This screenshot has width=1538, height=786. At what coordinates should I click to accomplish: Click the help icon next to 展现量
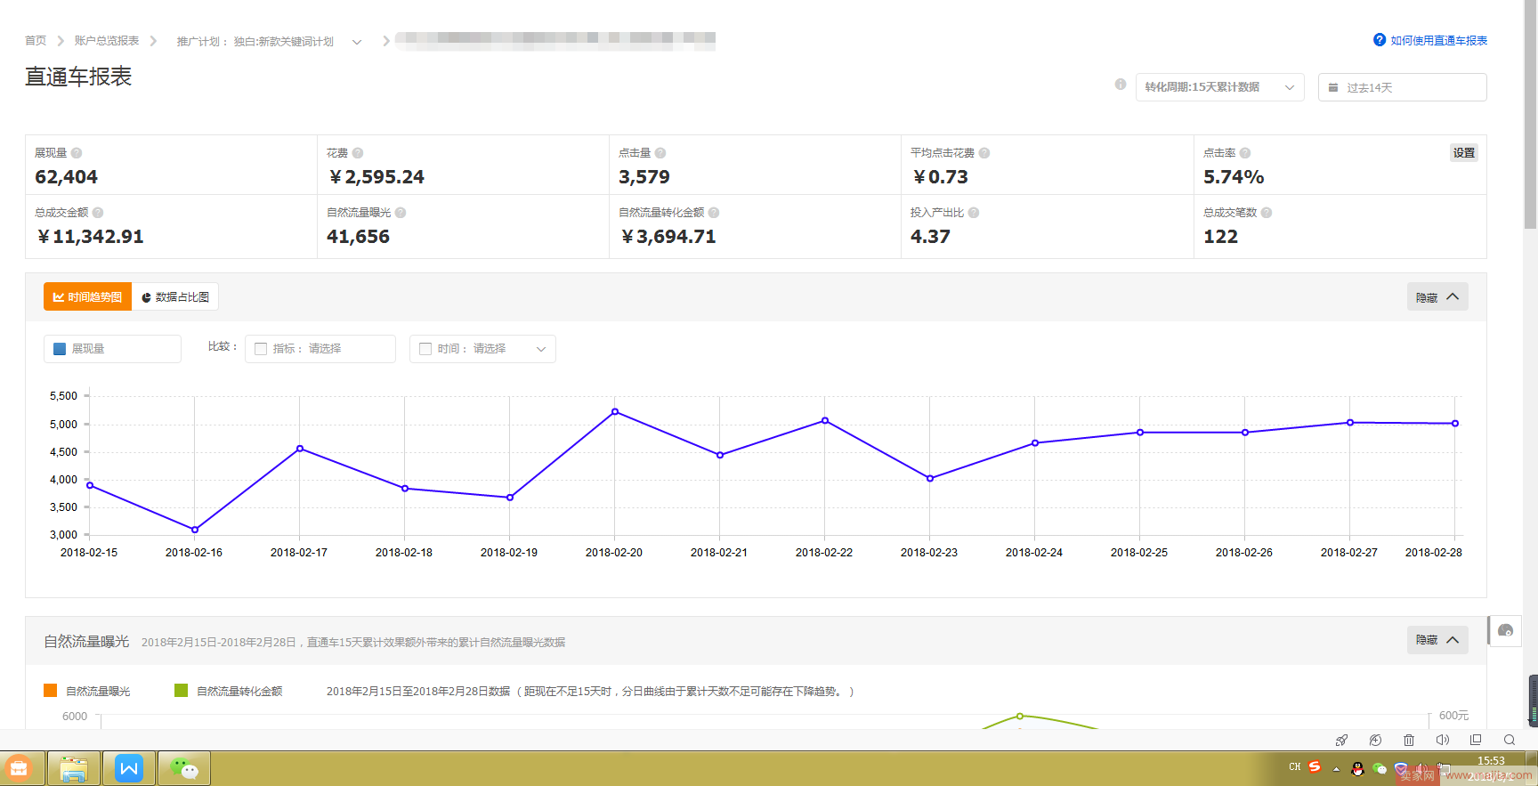point(77,153)
